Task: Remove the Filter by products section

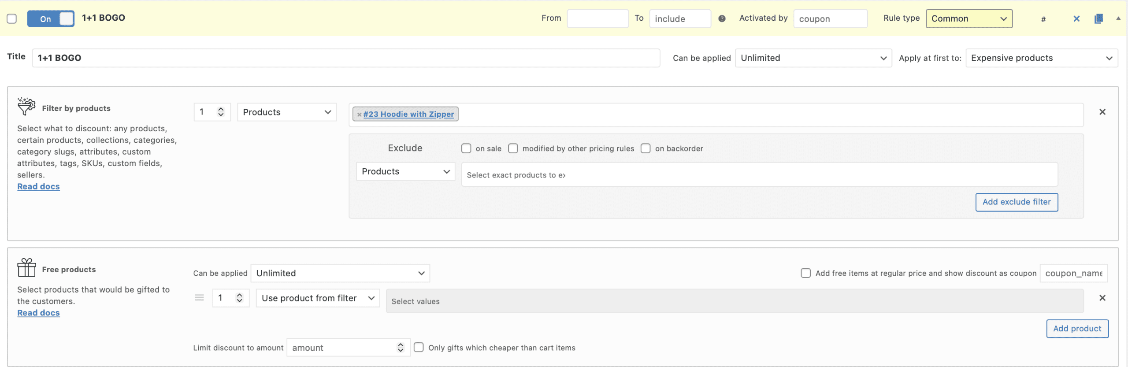Action: (x=1102, y=112)
